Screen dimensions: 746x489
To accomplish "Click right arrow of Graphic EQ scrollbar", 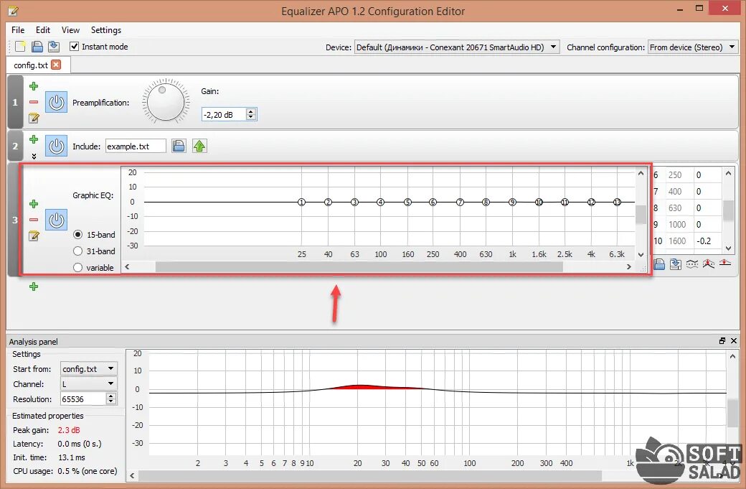I will pos(629,267).
